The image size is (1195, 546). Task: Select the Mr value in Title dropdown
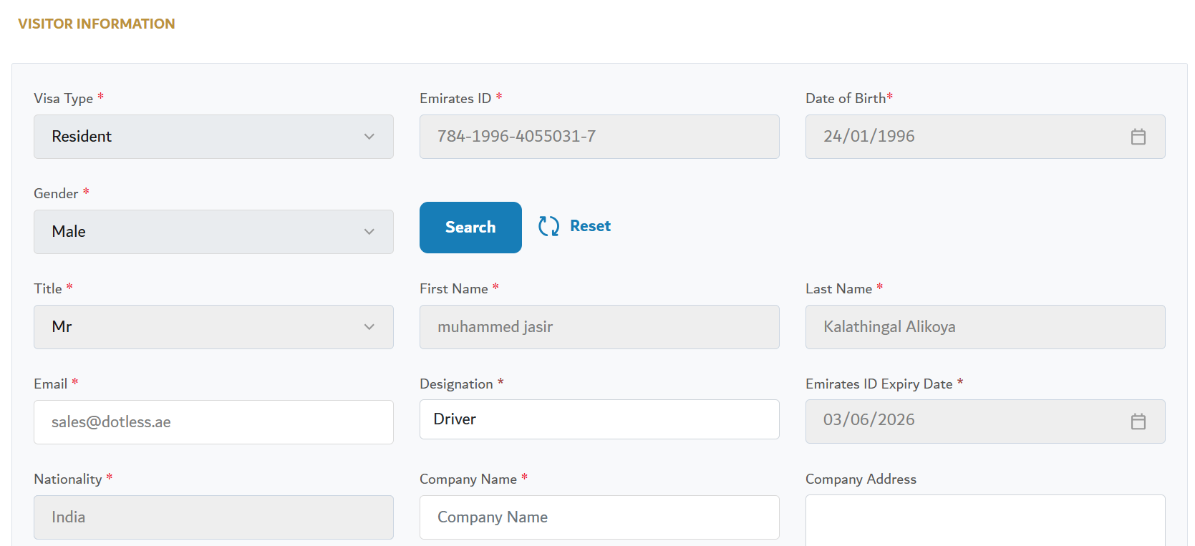click(x=62, y=327)
